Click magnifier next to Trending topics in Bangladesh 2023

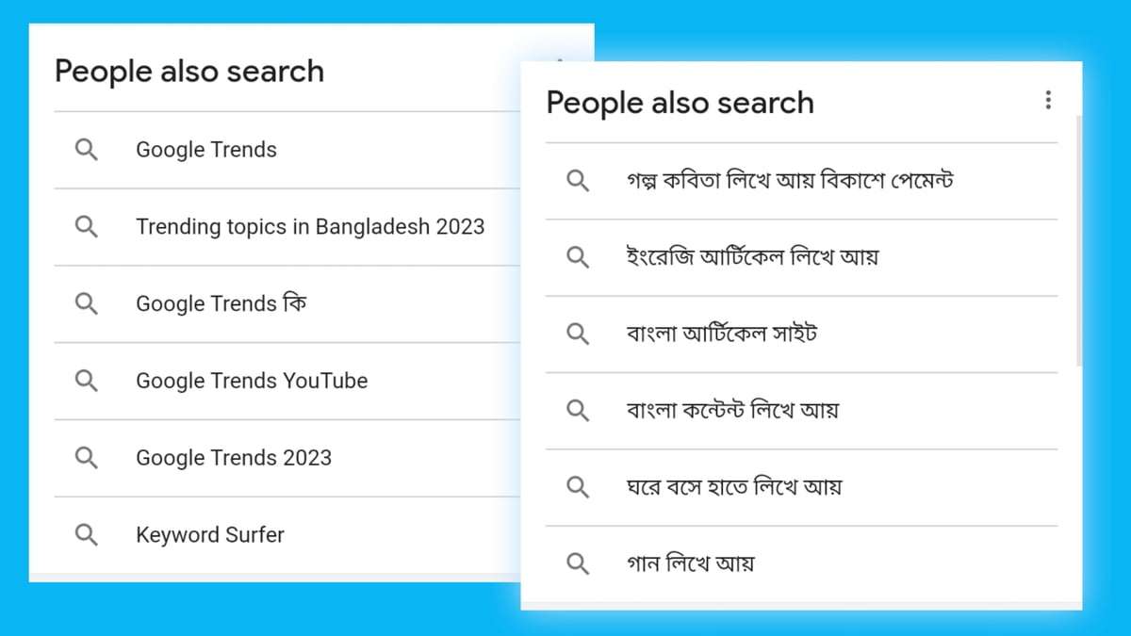click(86, 227)
